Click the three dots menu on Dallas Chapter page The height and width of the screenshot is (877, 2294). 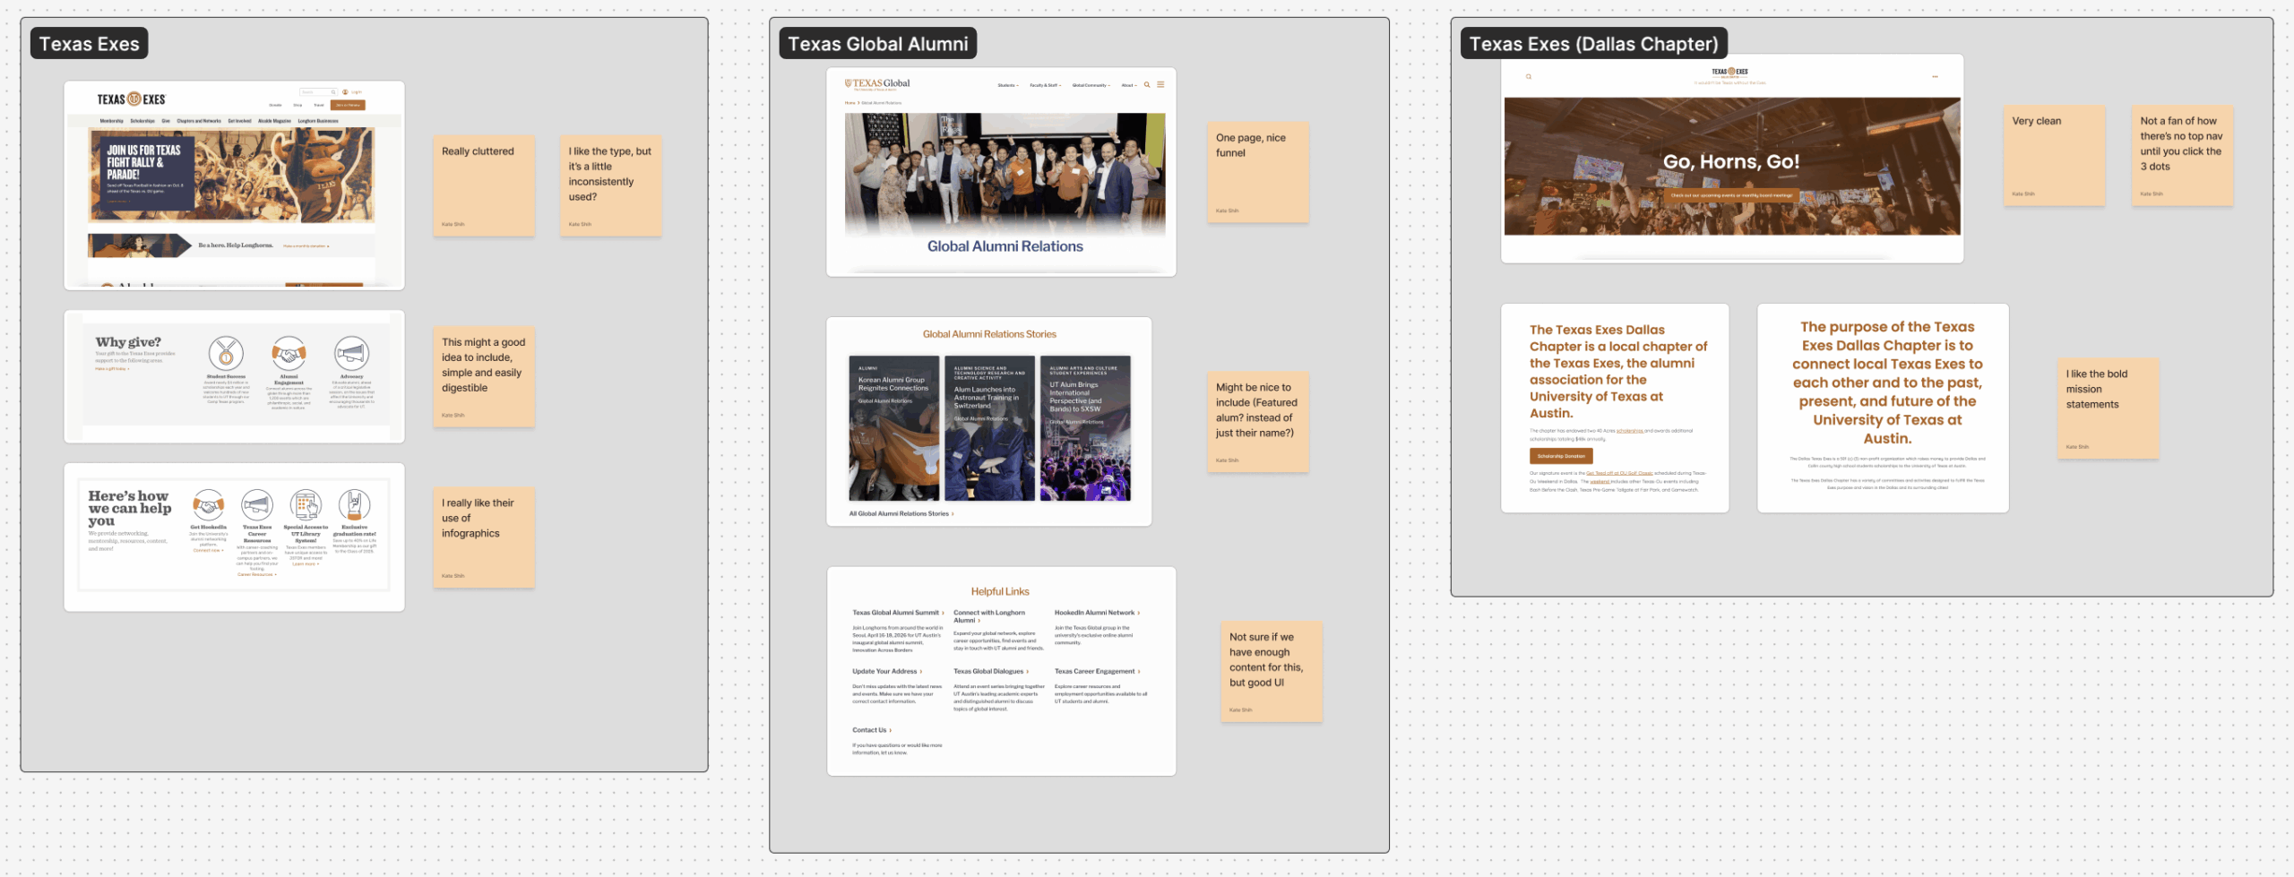click(1935, 77)
